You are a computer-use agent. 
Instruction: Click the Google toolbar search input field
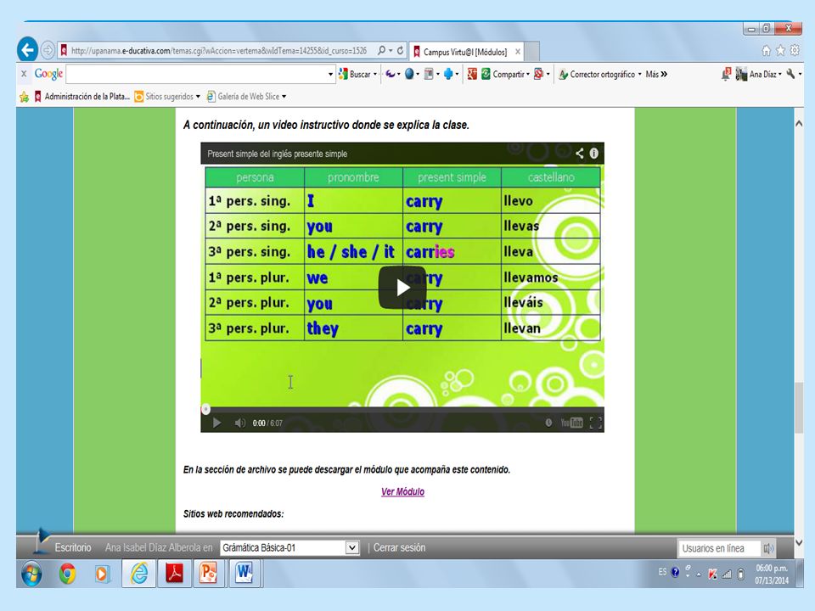[196, 74]
